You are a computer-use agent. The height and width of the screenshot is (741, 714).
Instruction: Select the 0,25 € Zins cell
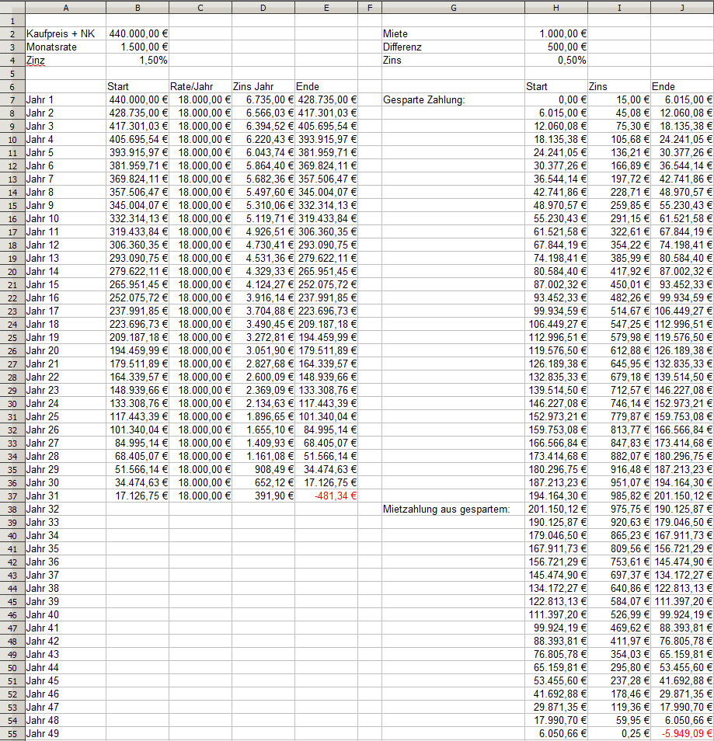click(x=619, y=734)
